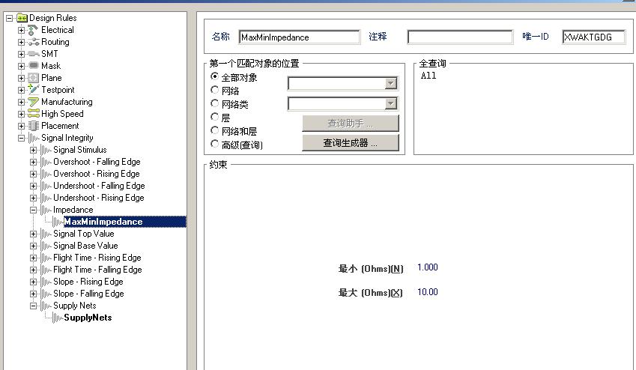Click the Signal Stimulus waveform icon
Image resolution: width=636 pixels, height=370 pixels.
pos(46,150)
